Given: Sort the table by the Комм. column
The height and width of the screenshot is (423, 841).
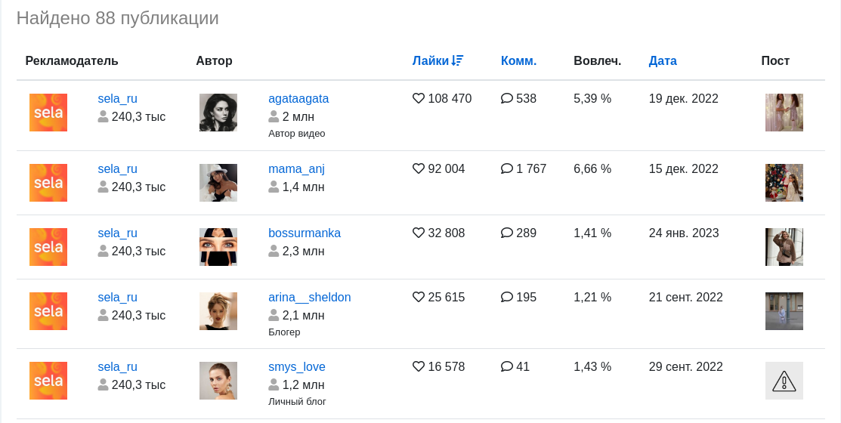Looking at the screenshot, I should click(518, 60).
